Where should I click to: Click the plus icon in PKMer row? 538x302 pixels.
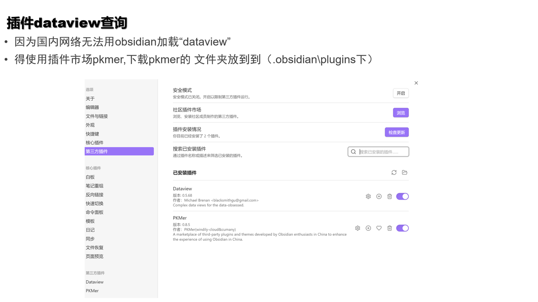pos(368,228)
